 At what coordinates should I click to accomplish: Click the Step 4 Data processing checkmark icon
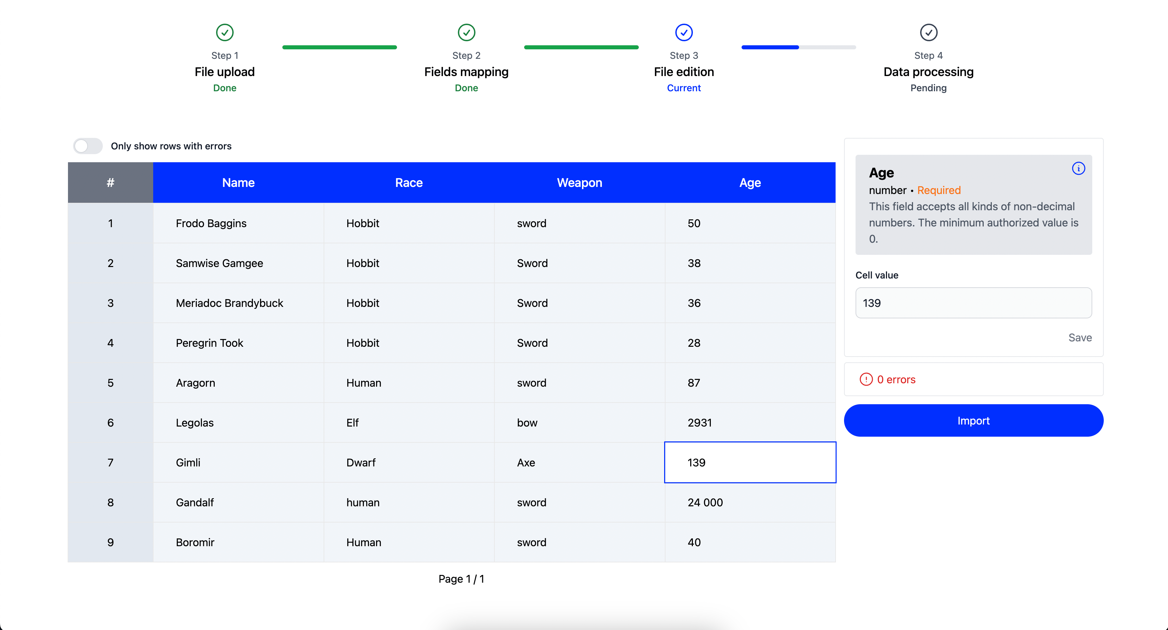click(x=928, y=32)
